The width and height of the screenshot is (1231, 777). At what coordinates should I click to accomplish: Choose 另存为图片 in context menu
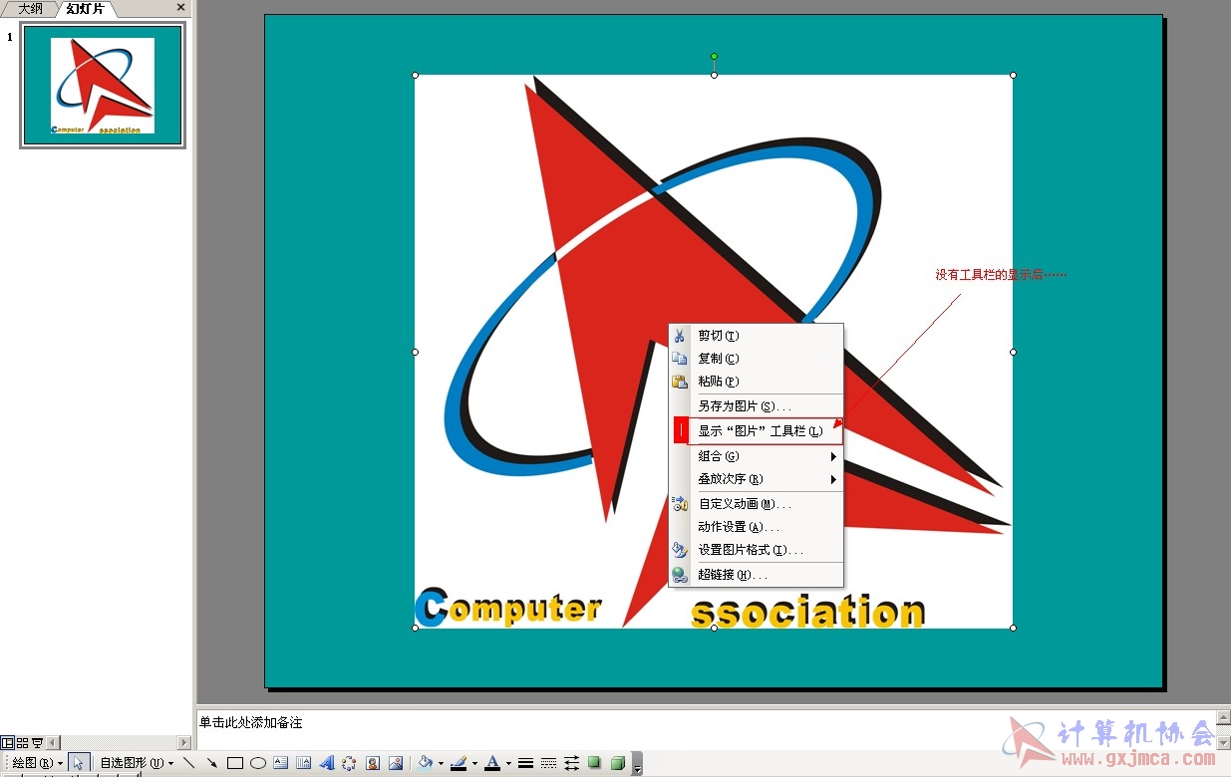click(x=756, y=406)
